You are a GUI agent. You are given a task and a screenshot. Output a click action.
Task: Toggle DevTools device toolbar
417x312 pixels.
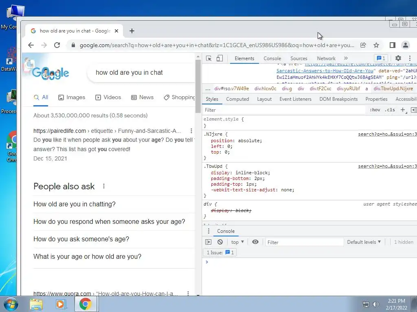[x=219, y=58]
